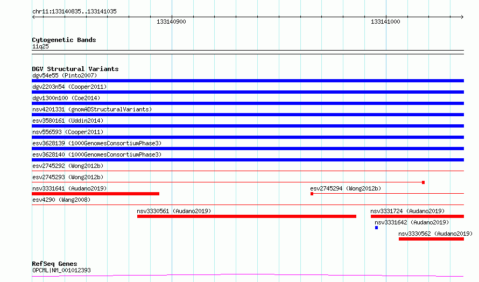Viewport: 479px width, 282px height.
Task: Select the blue bar under nsv556593
Action: point(248,137)
